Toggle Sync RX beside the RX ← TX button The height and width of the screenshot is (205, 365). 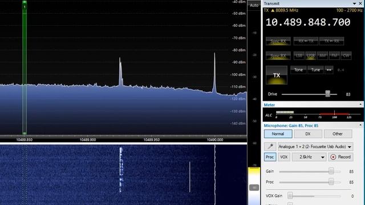click(x=278, y=41)
